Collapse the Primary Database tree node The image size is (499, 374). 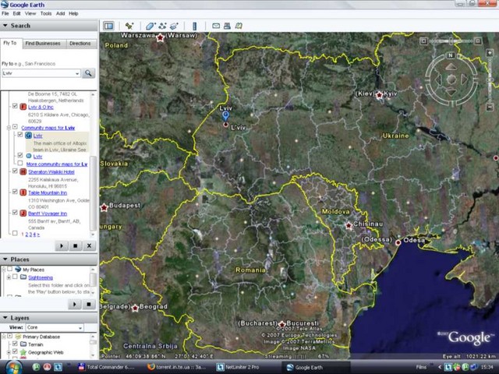(x=4, y=336)
